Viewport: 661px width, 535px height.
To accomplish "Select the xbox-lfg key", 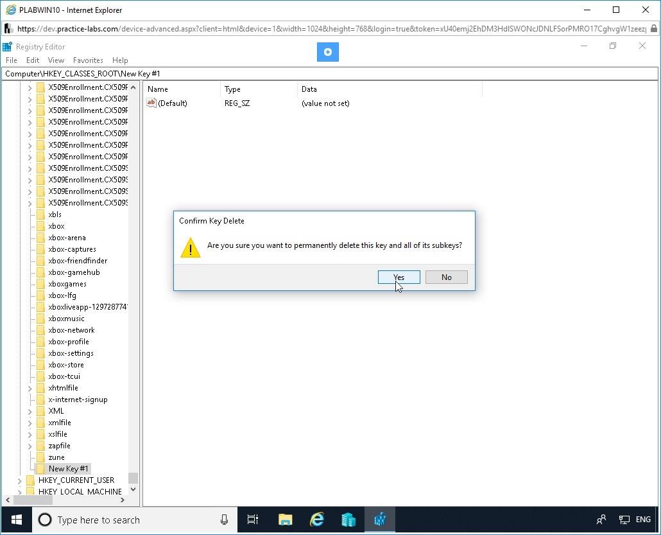I will (x=62, y=295).
